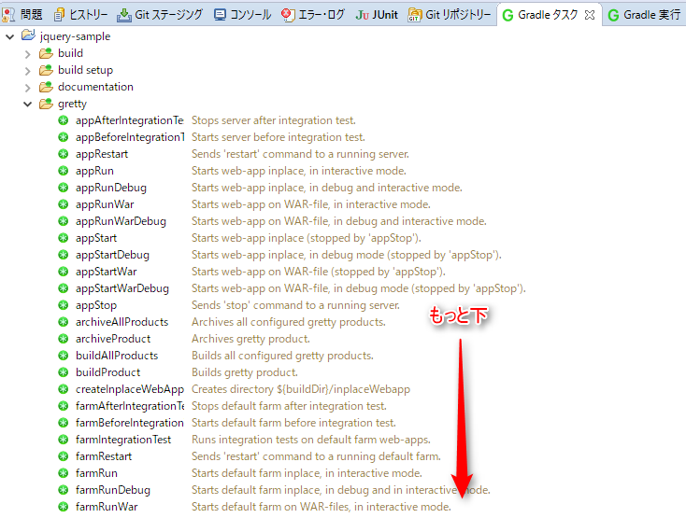Screen dimensions: 686x518
Task: Expand the build setup task group
Action: pyautogui.click(x=27, y=71)
